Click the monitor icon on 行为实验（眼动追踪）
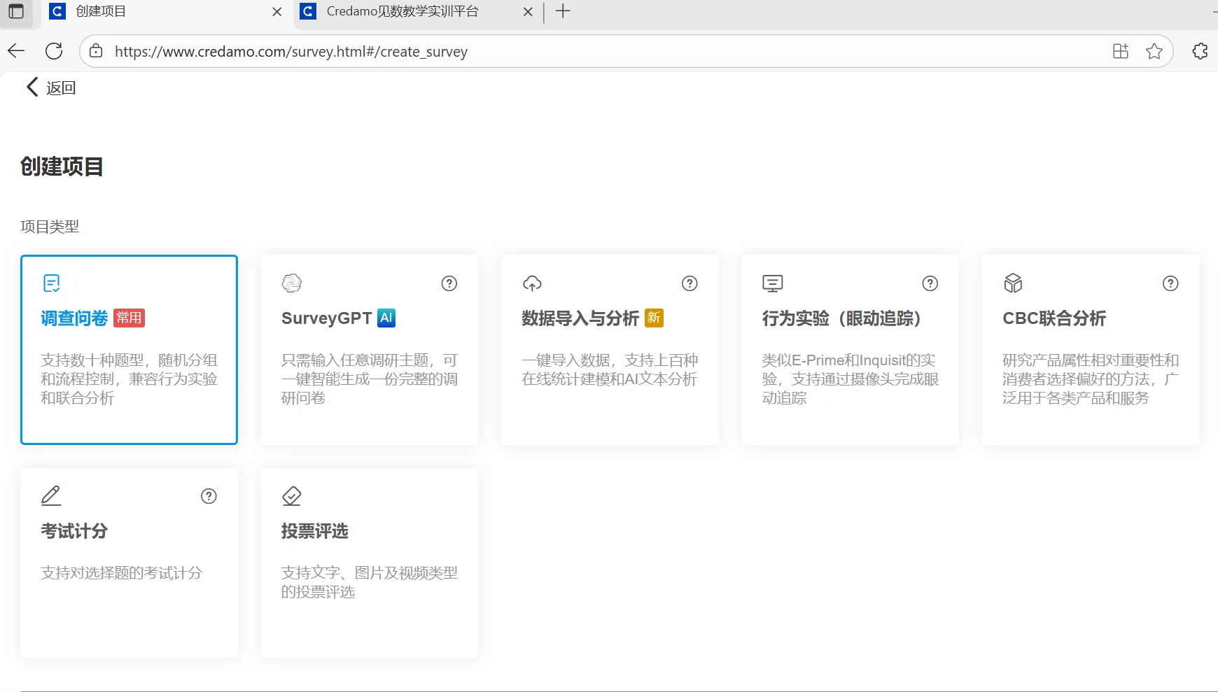 click(772, 283)
